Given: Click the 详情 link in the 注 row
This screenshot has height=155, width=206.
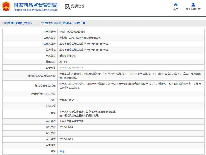Looking at the screenshot, I should [62, 151].
